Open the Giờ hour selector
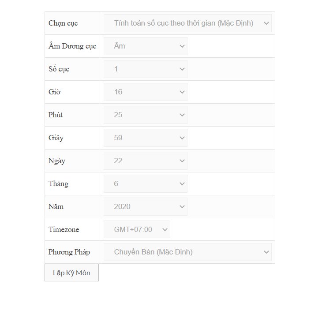This screenshot has width=326, height=314. [x=145, y=92]
